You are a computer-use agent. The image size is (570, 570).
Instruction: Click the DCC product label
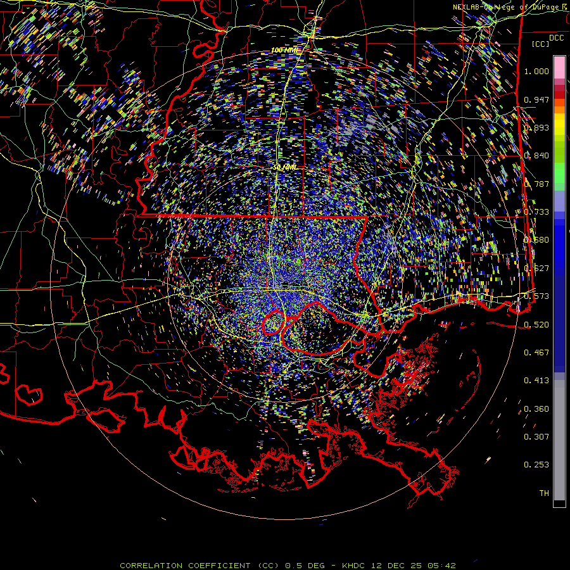(557, 38)
